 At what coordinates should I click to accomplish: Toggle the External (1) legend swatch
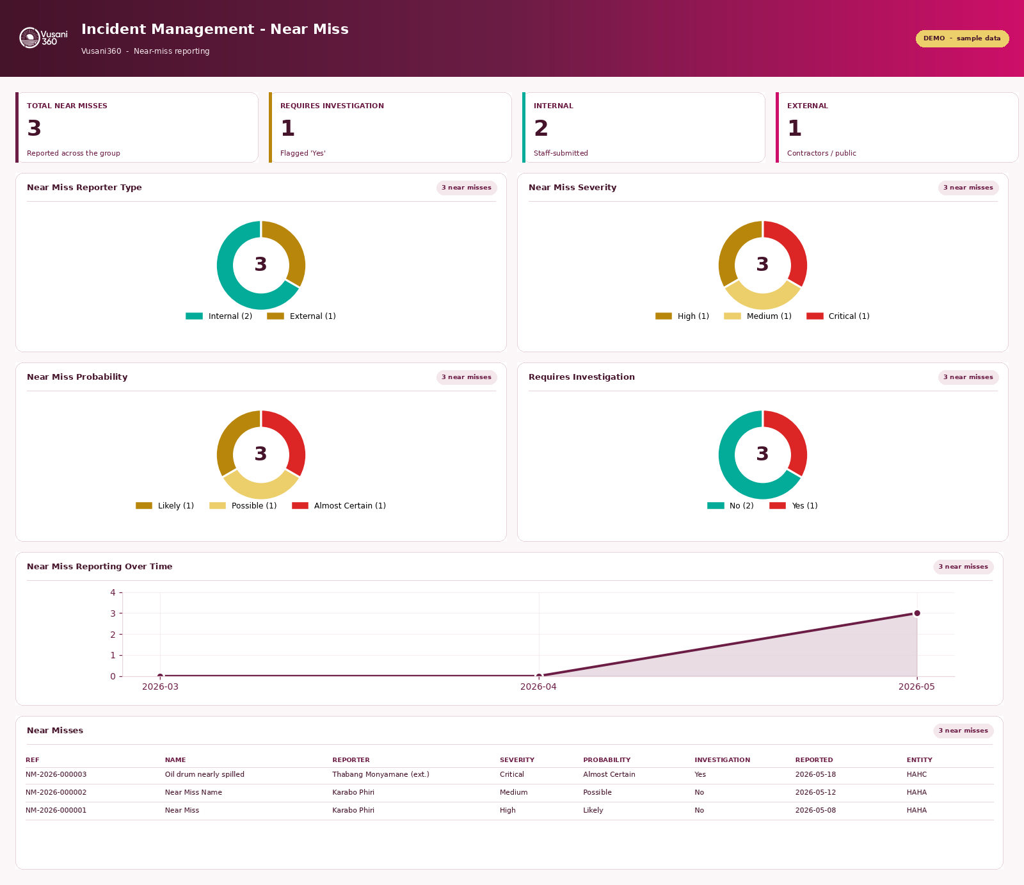pyautogui.click(x=275, y=316)
